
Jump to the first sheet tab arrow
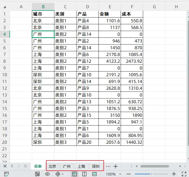click(5, 166)
